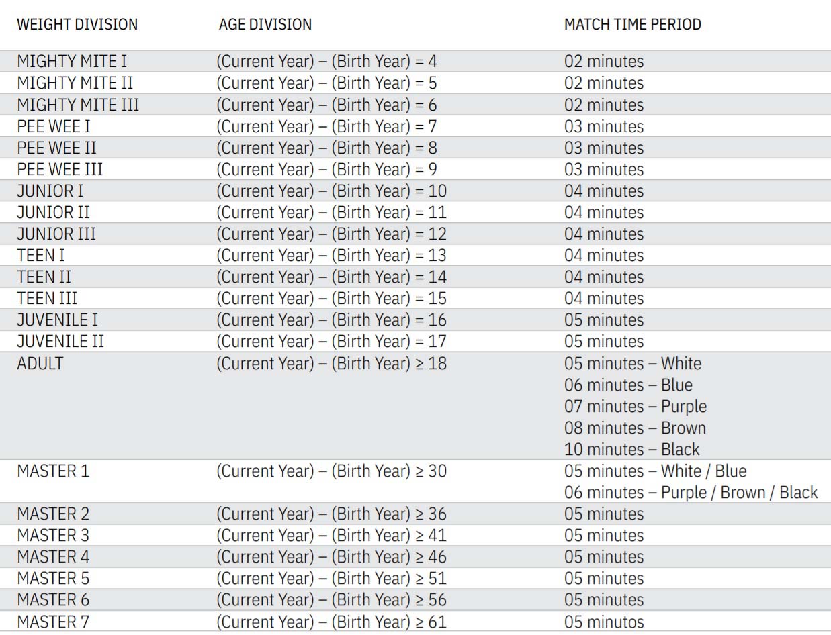Click "05 minutes – White / Blue" text
831x635 pixels.
pos(655,471)
